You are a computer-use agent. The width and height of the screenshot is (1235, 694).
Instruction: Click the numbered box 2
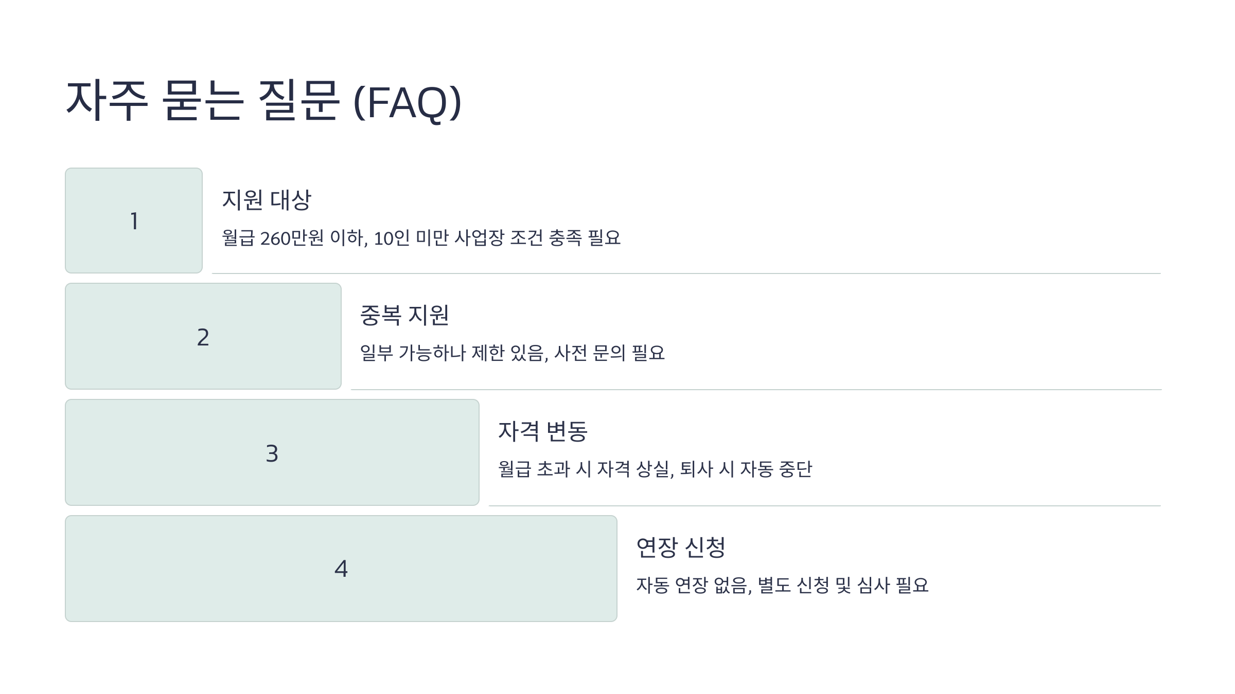[x=203, y=336]
